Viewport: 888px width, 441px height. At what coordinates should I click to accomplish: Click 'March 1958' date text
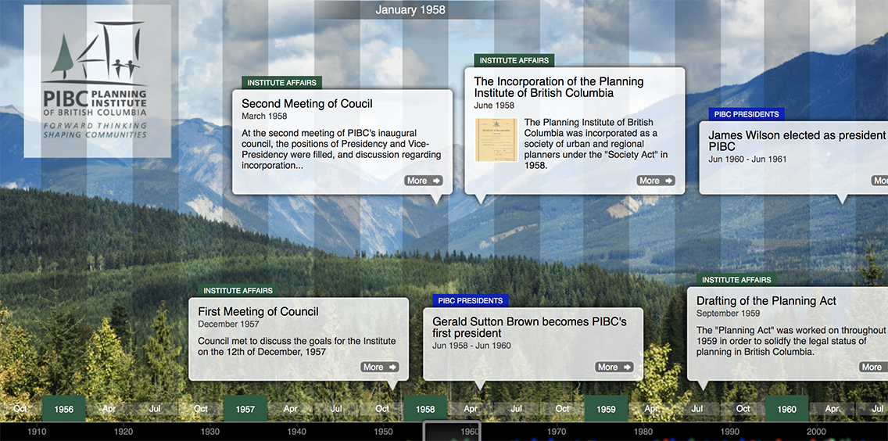click(264, 117)
